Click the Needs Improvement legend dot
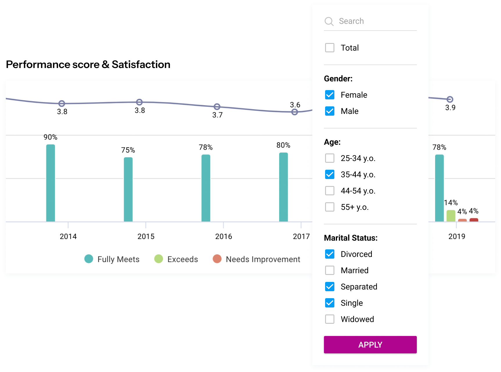This screenshot has height=372, width=501. click(x=217, y=259)
